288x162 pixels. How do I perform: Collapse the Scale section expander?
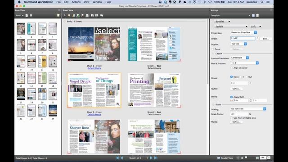point(213,105)
